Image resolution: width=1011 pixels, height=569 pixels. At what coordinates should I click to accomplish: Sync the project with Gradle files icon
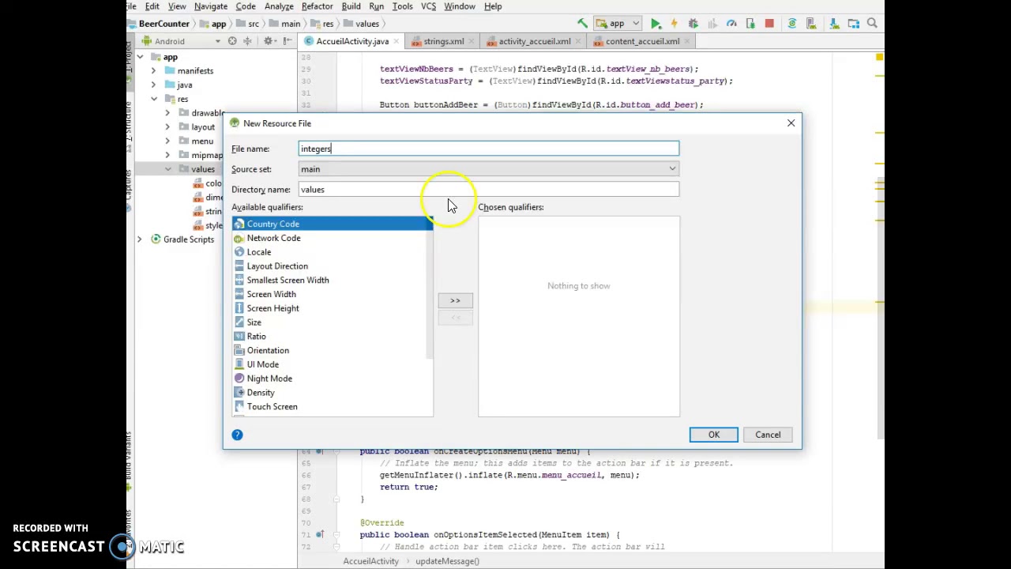792,24
